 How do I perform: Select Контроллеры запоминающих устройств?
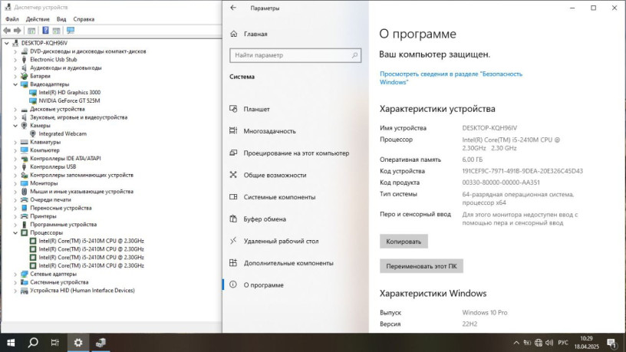81,175
